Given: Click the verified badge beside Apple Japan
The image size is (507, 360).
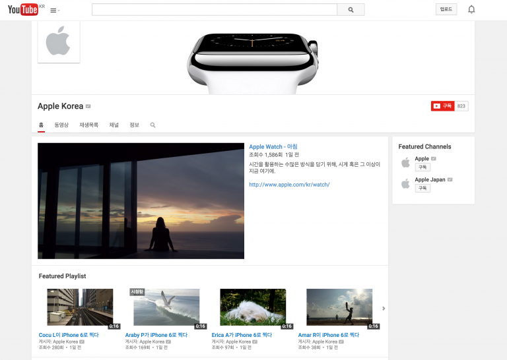Looking at the screenshot, I should tap(450, 179).
